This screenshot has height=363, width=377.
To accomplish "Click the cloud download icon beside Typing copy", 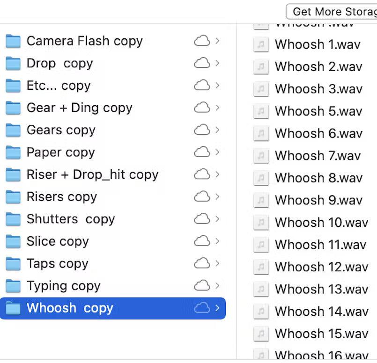I will click(x=201, y=286).
